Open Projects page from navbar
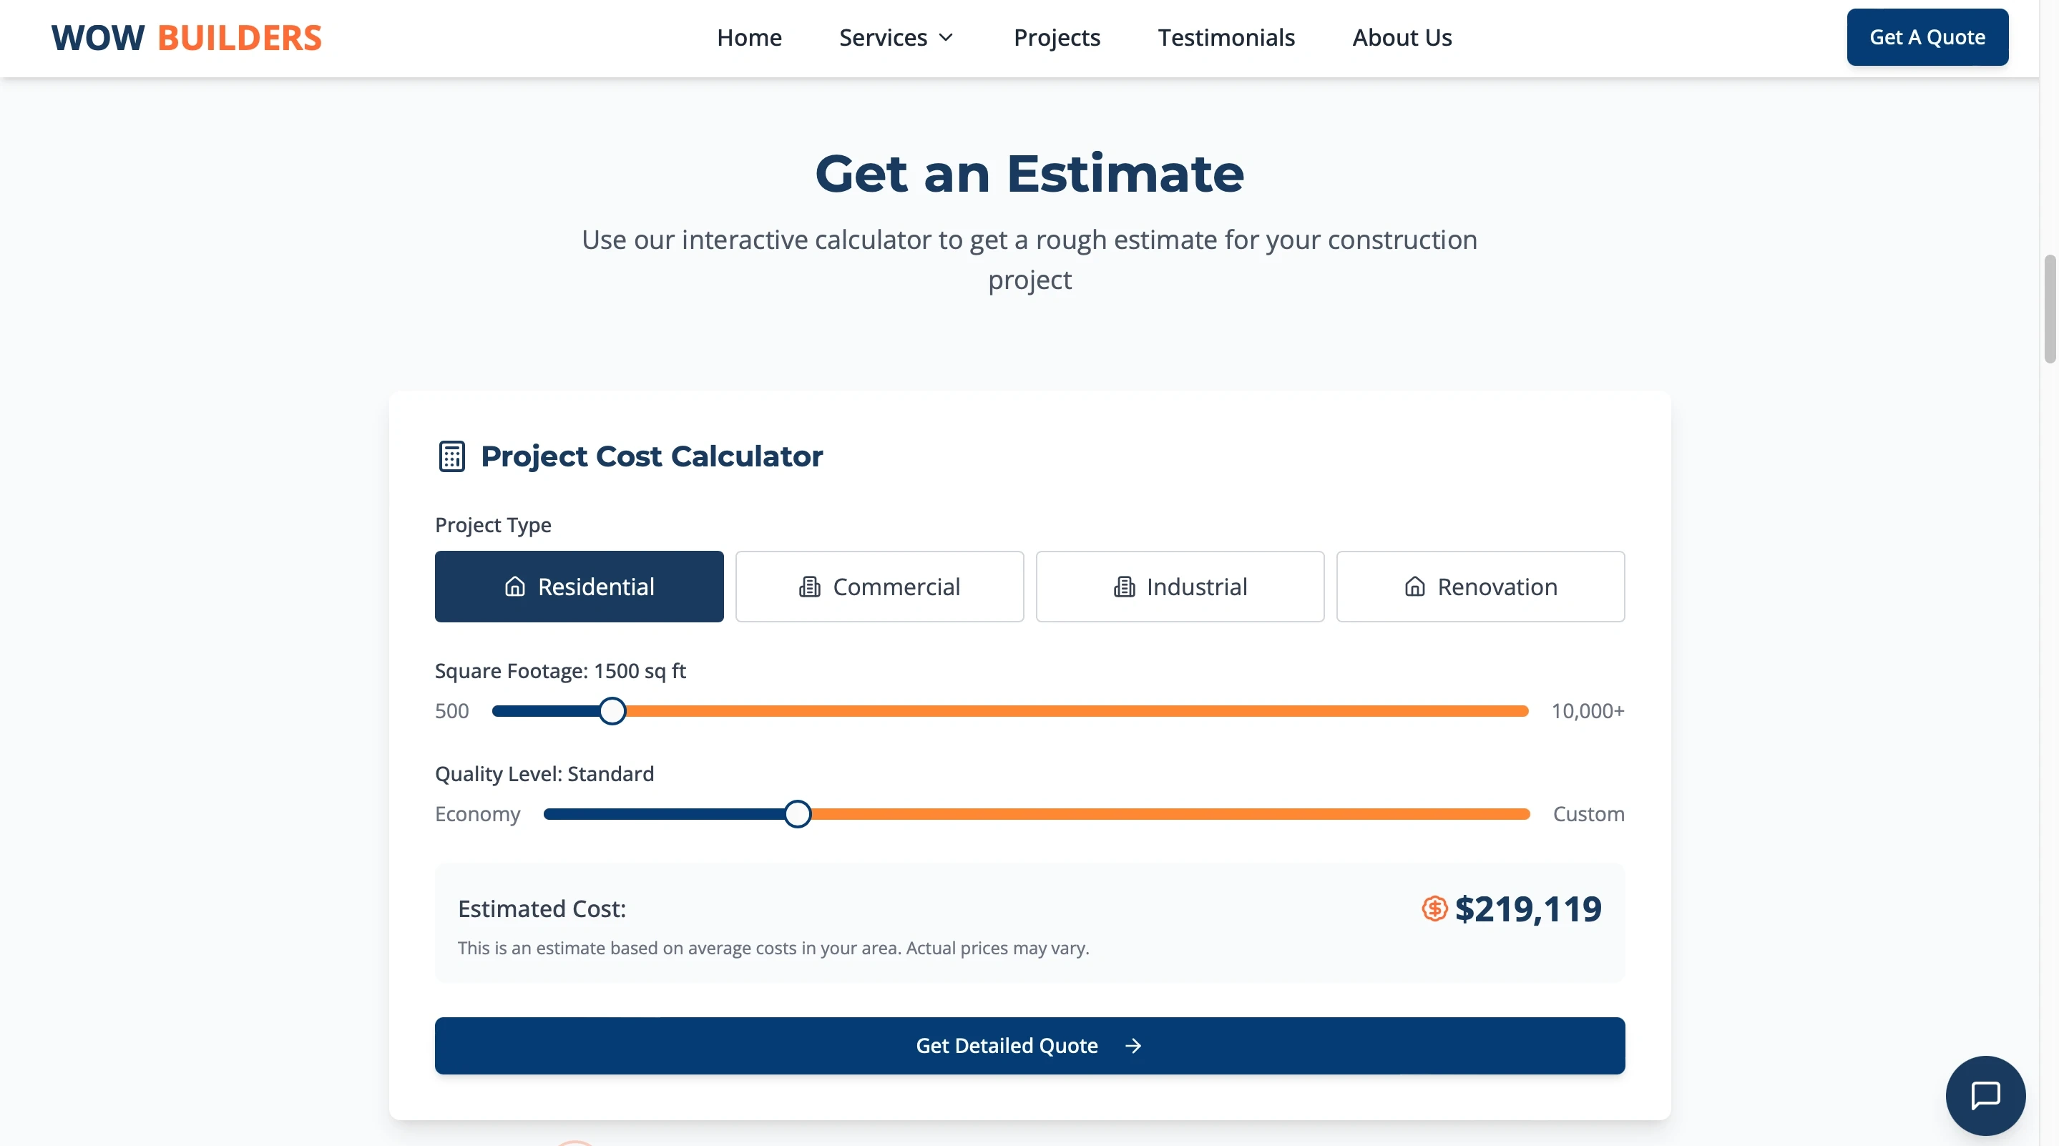This screenshot has width=2059, height=1146. (x=1057, y=38)
